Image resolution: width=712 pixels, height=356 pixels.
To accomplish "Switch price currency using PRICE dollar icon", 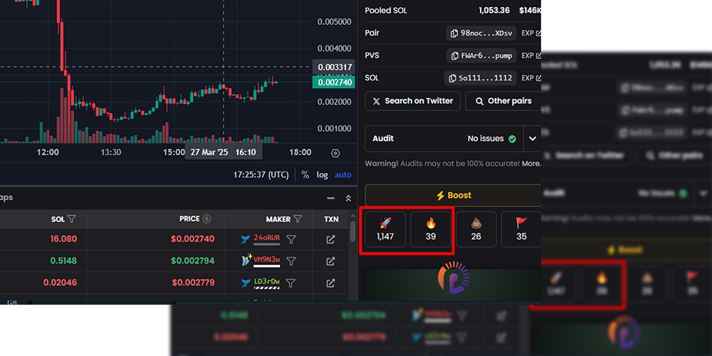I will (x=207, y=219).
